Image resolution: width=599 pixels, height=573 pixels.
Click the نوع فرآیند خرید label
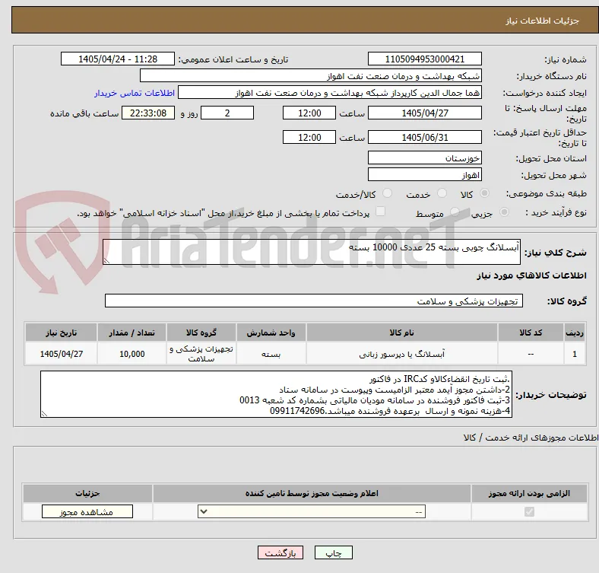[x=556, y=212]
